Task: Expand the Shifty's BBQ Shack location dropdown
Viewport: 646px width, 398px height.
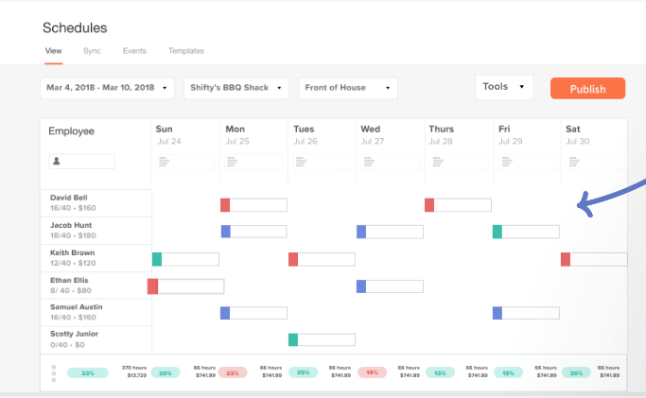Action: coord(236,88)
